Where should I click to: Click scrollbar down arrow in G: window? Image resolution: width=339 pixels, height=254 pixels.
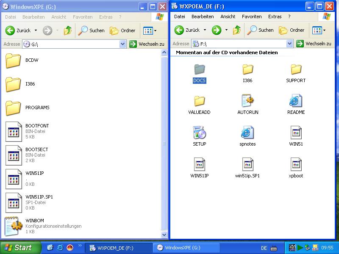click(164, 235)
